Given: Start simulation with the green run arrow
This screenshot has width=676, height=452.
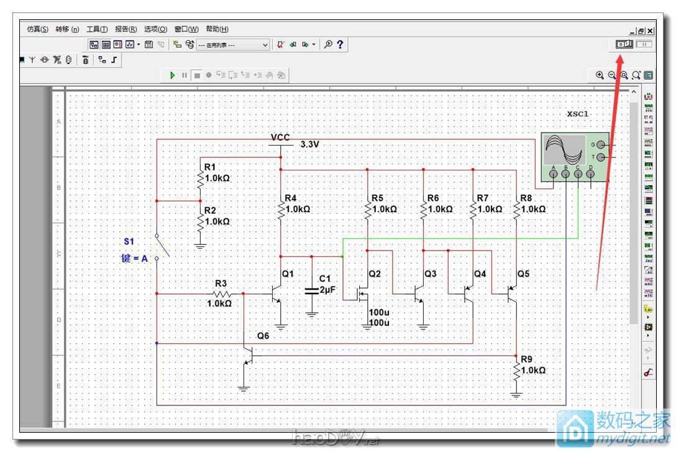Looking at the screenshot, I should (x=173, y=75).
